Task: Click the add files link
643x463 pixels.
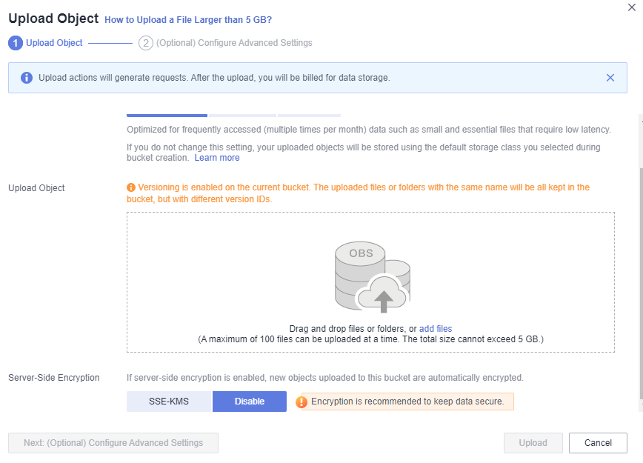Action: coord(436,329)
